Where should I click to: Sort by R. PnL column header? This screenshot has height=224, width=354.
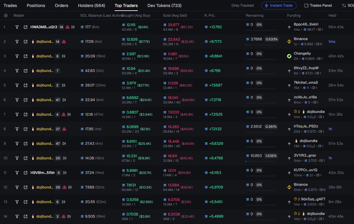coord(210,15)
